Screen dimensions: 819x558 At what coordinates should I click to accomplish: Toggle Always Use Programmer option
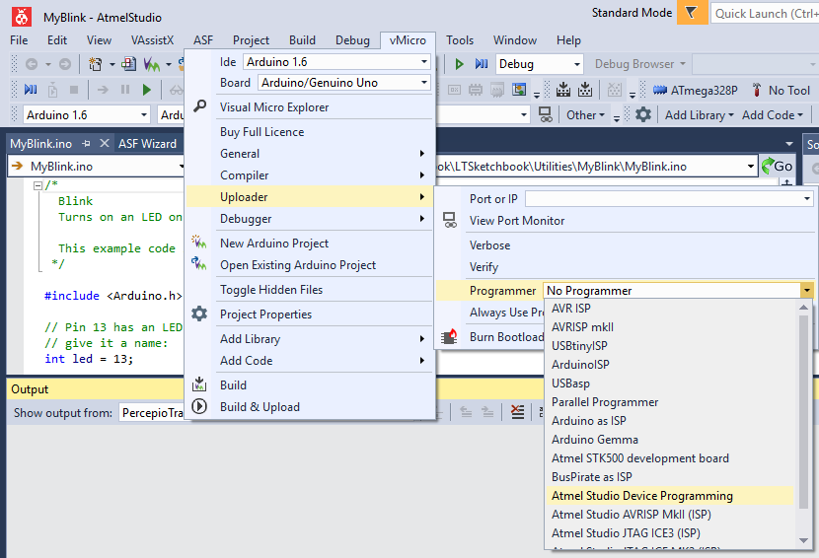506,313
